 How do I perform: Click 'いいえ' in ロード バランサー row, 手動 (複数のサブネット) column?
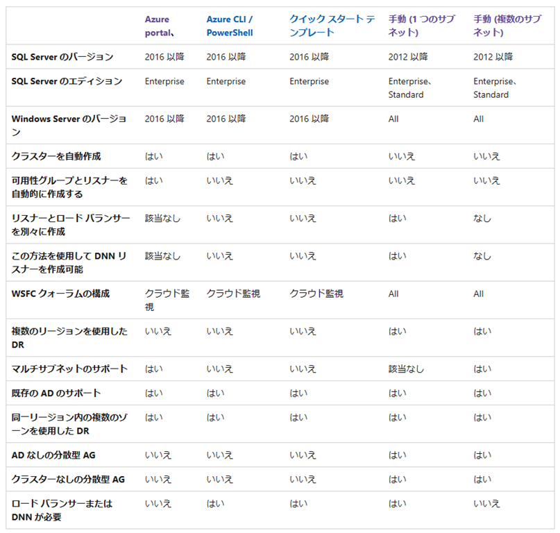pos(486,504)
